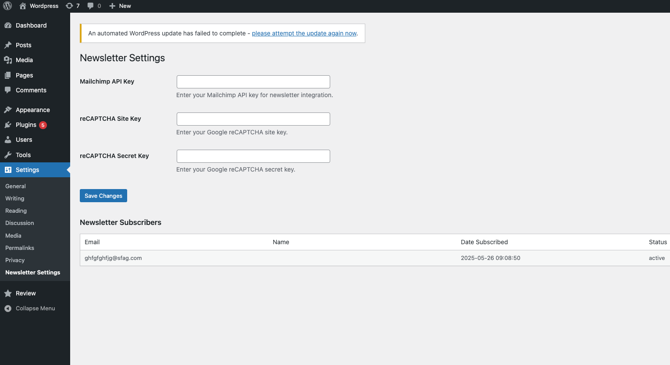Click the red Plugins update badge 5
Image resolution: width=670 pixels, height=365 pixels.
click(x=43, y=125)
